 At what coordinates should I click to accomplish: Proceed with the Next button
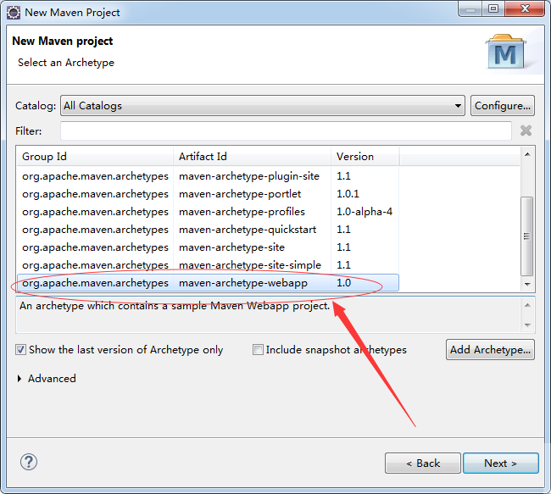point(501,463)
